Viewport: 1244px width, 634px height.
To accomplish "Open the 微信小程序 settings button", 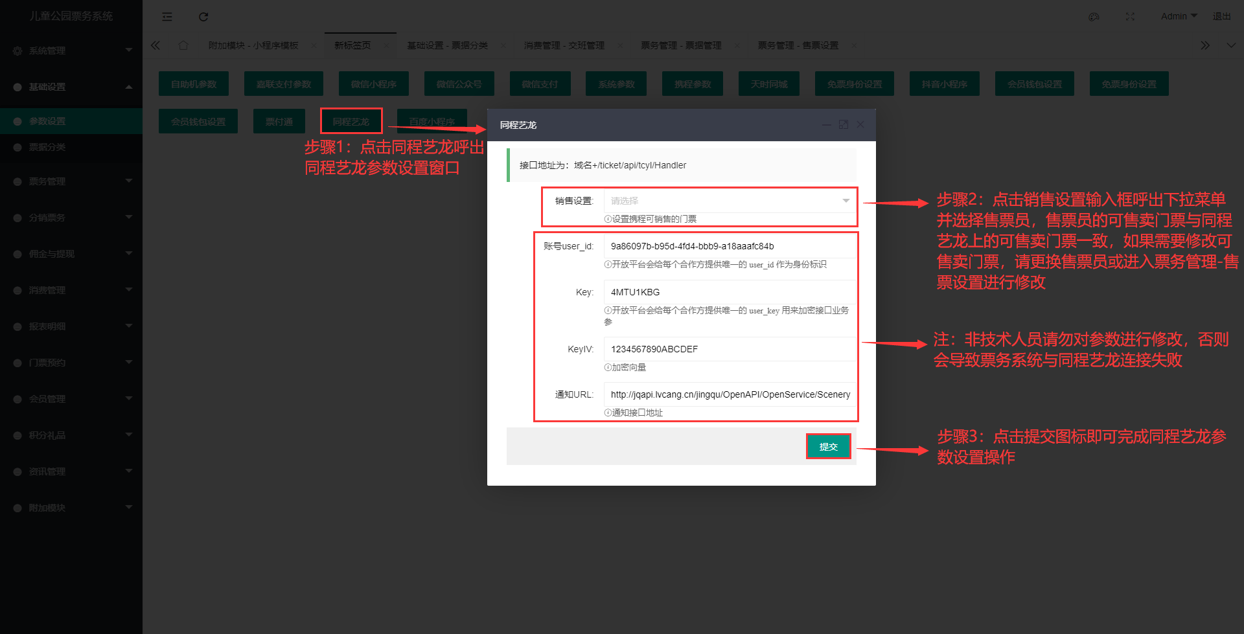I will pyautogui.click(x=374, y=84).
